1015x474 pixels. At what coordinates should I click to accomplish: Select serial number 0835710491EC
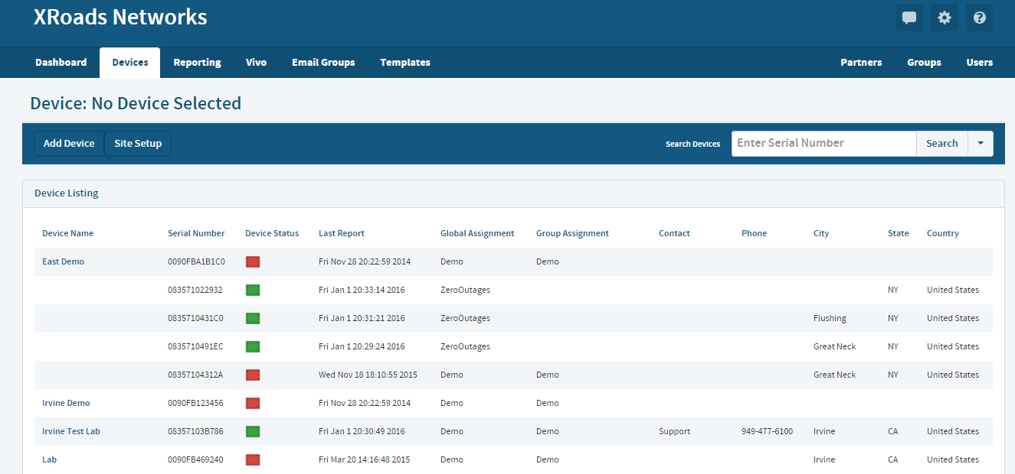point(195,346)
